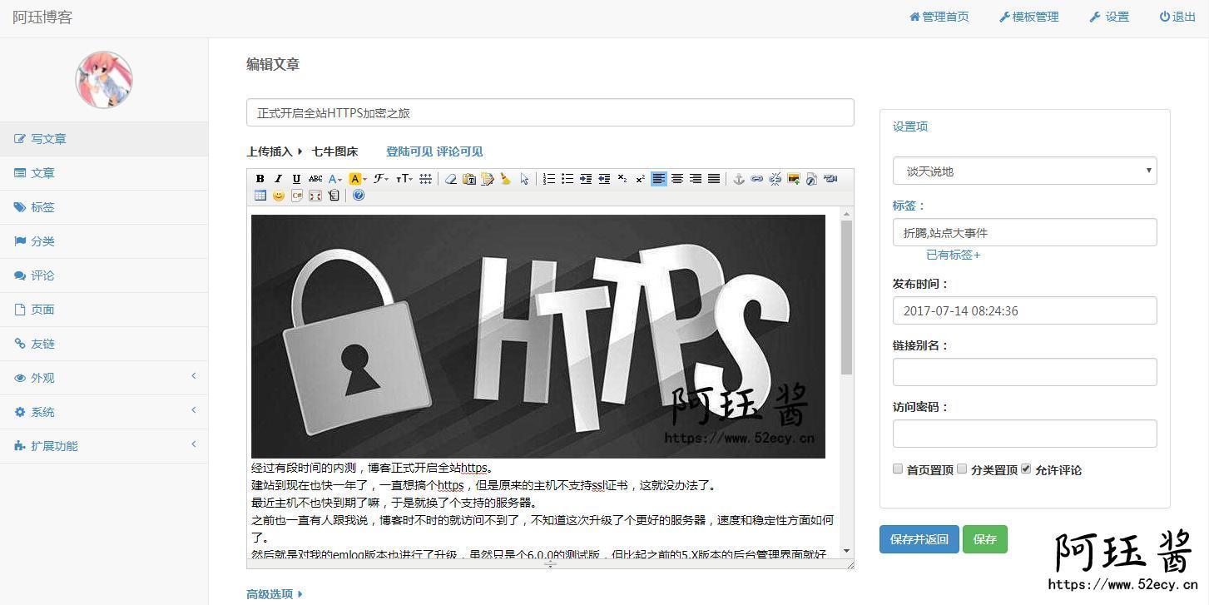The width and height of the screenshot is (1209, 605).
Task: Apply strikethrough (ABC) formatting
Action: (315, 178)
